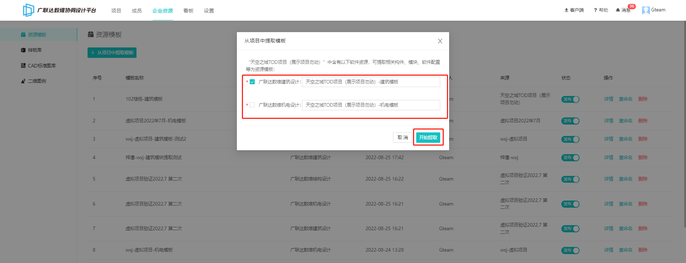Viewport: 686px width, 263px height.
Task: Select the 企业资源 tab
Action: (x=163, y=11)
